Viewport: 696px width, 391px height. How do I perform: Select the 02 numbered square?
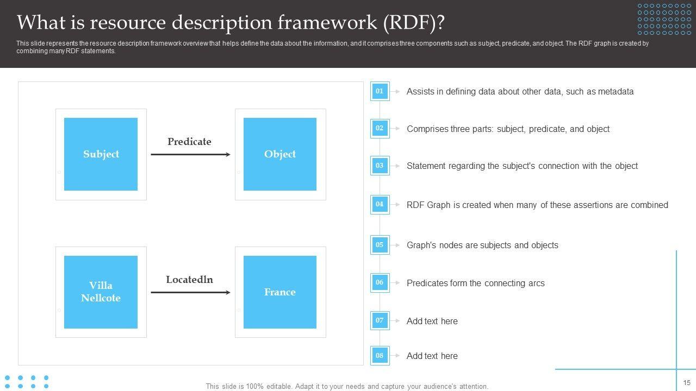click(x=380, y=129)
